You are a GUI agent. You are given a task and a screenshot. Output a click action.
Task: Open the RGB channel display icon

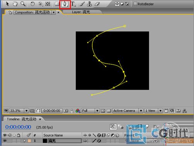78,111
